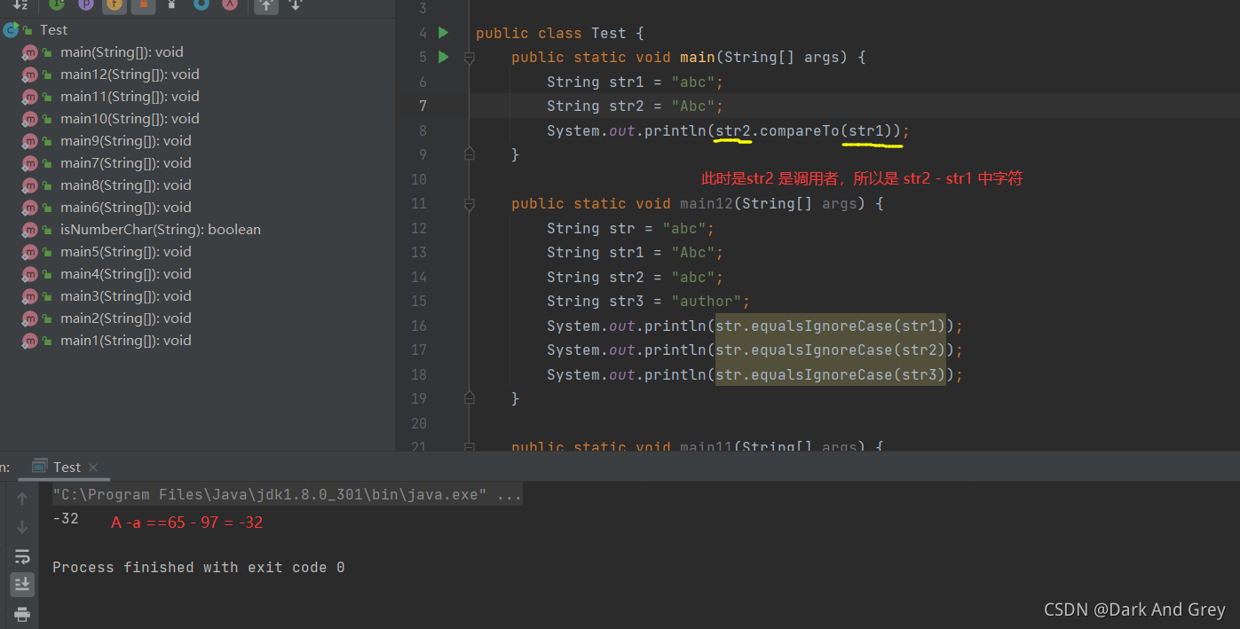Toggle Show Inherited green circle icon

click(x=57, y=4)
